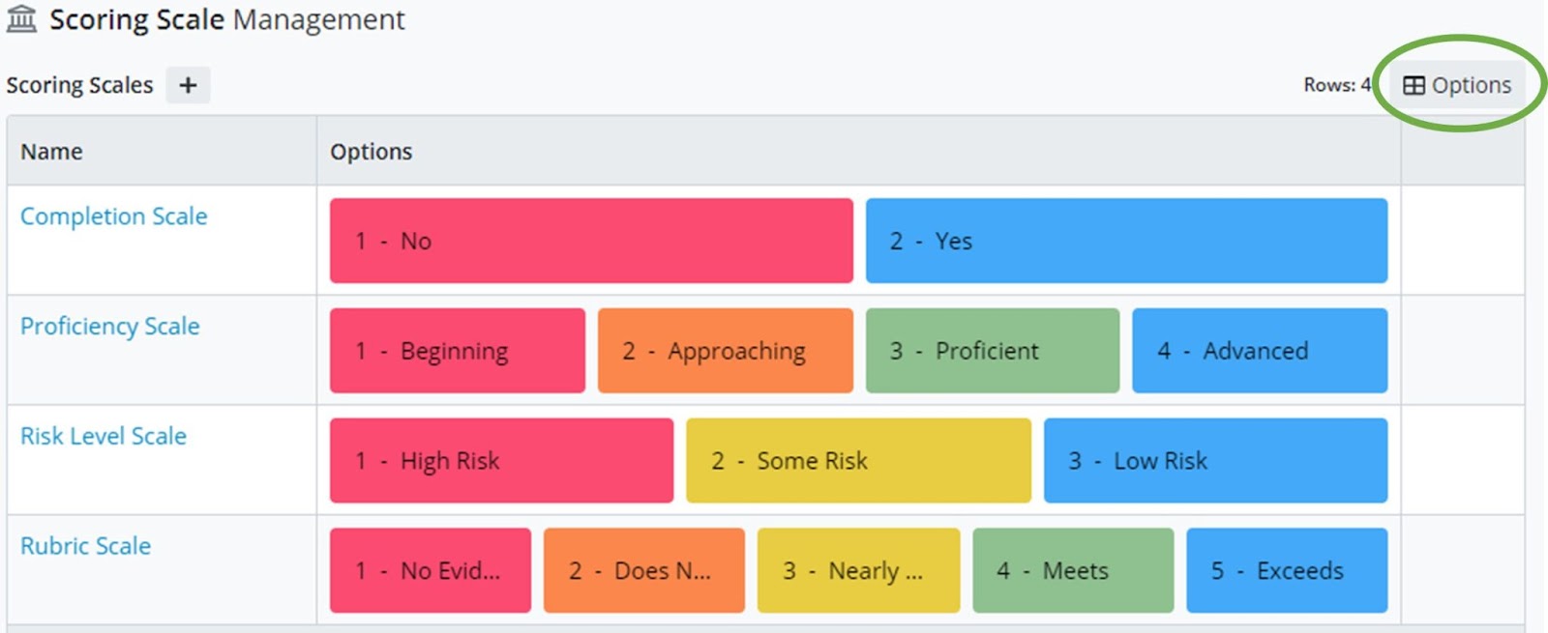Viewport: 1548px width, 633px height.
Task: Click the institution icon beside Scoring Scale Management
Action: (x=21, y=19)
